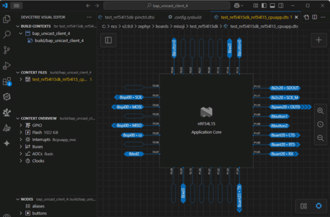This screenshot has width=330, height=217.
Task: Toggle primary side bar layout icon
Action: [x=264, y=5]
